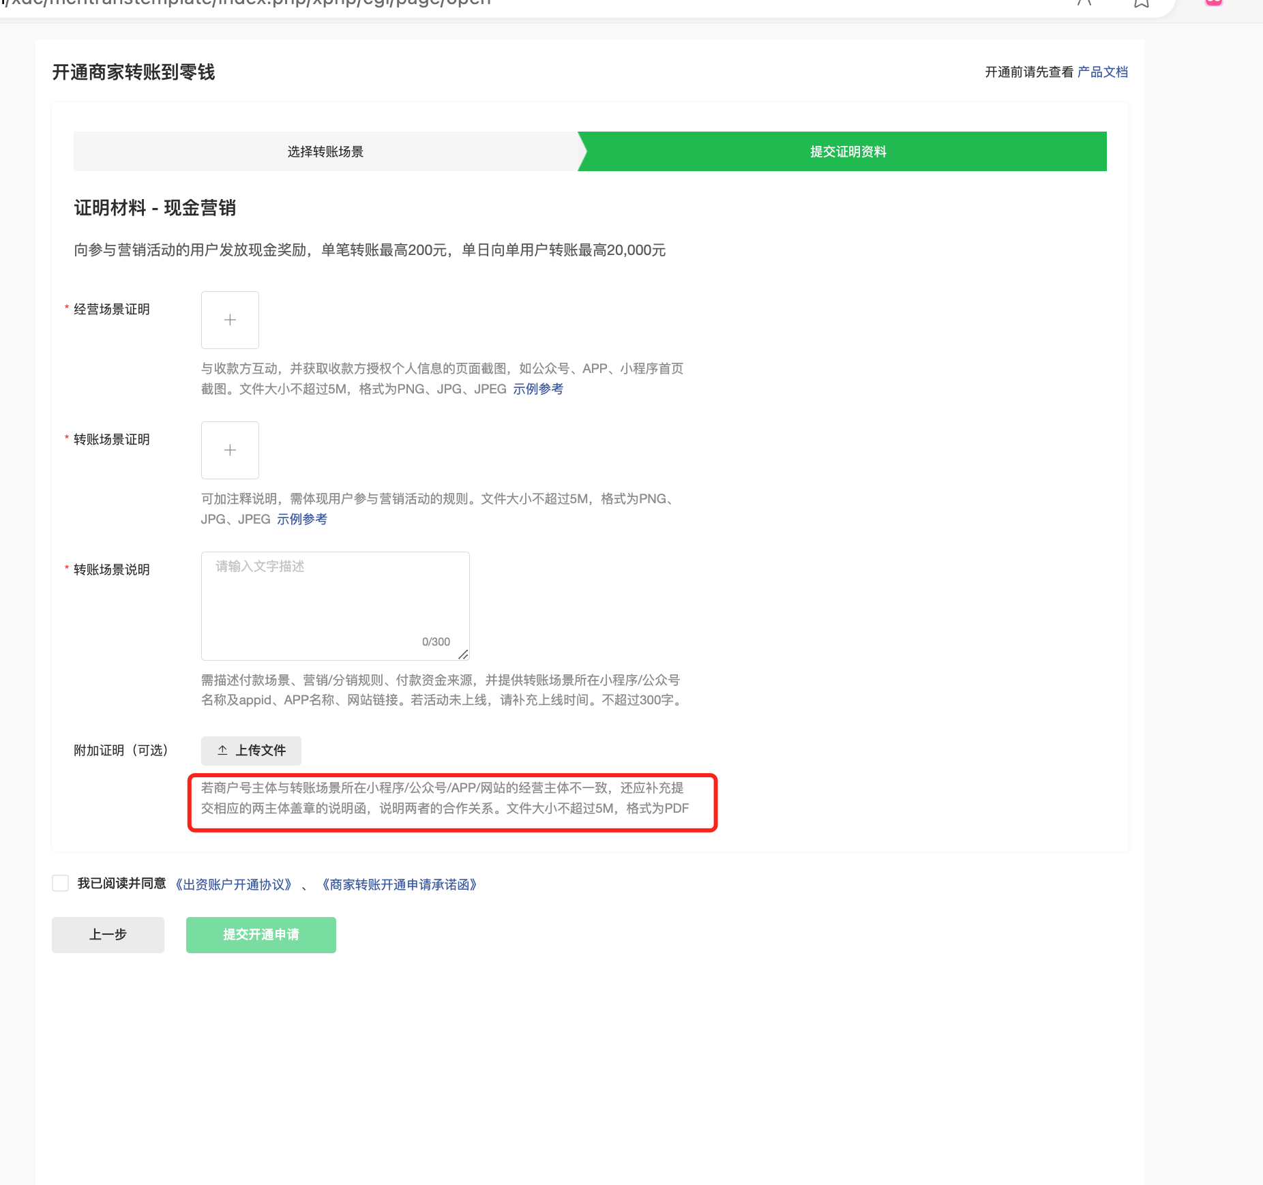1263x1185 pixels.
Task: Click the 开通商家转账到零钱 page title
Action: tap(134, 72)
